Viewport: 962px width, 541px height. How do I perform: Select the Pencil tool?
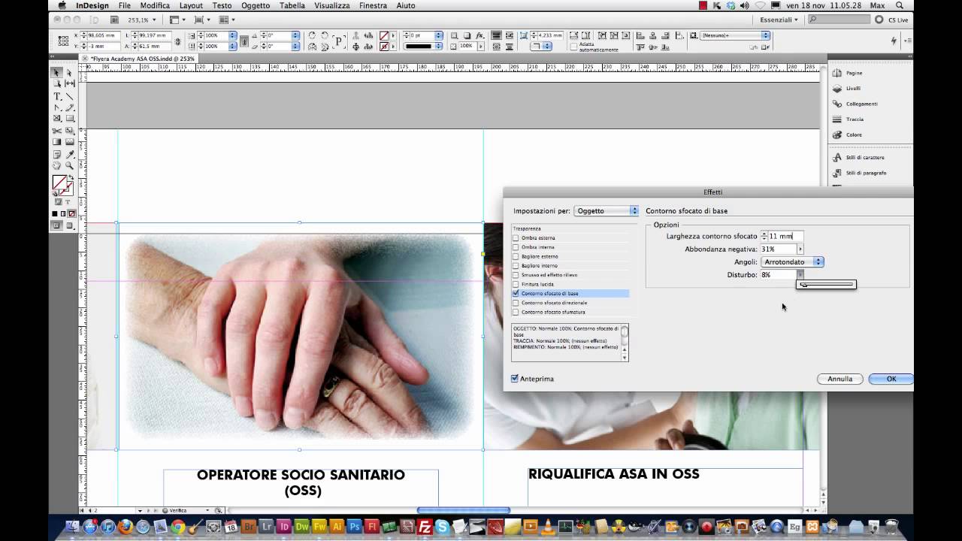[70, 107]
